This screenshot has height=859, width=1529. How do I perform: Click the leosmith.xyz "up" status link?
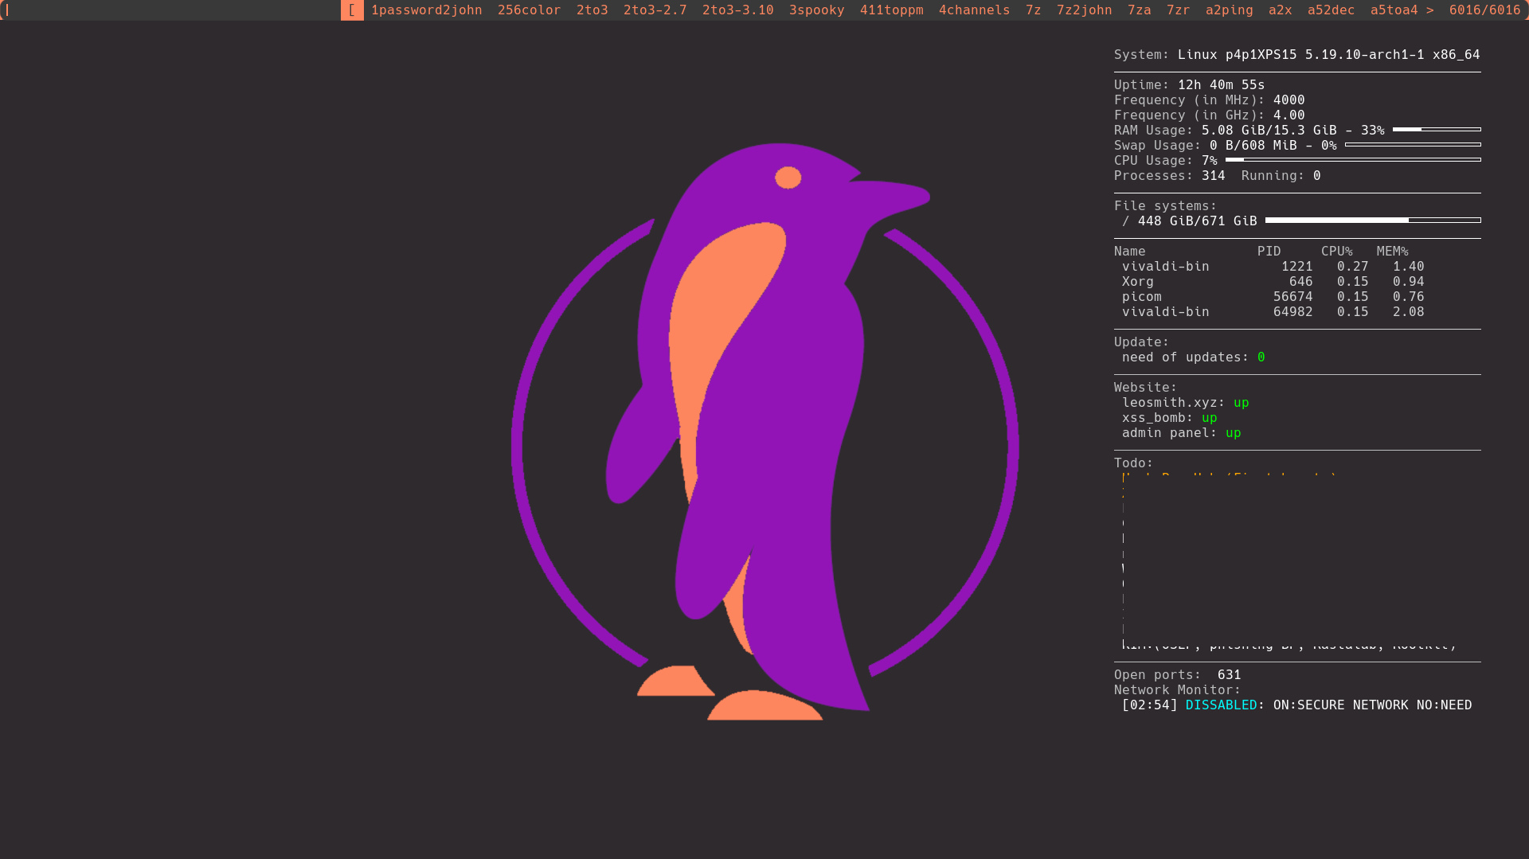1241,402
